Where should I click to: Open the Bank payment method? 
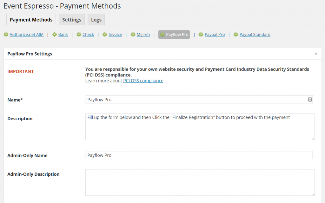click(63, 34)
